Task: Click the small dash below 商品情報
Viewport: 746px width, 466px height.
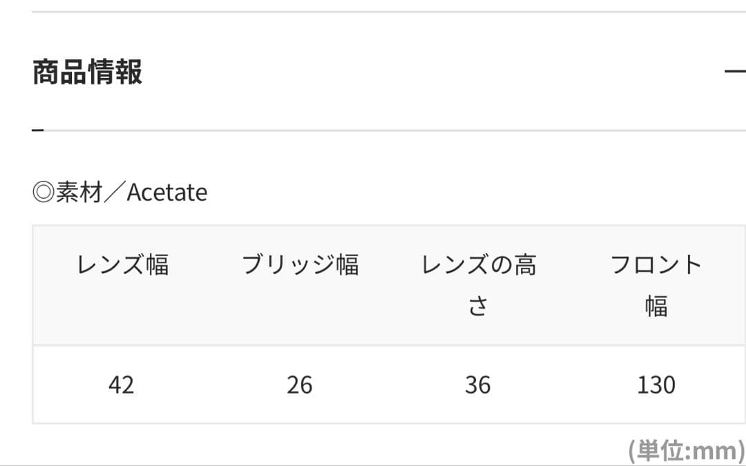Action: point(38,130)
